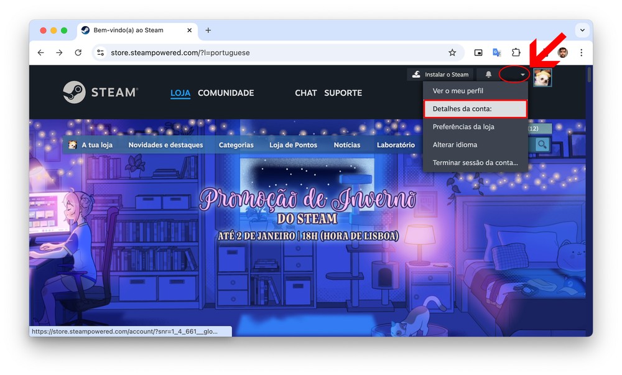622x375 pixels.
Task: Open a new browser tab
Action: point(208,30)
